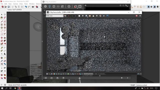This screenshot has height=90, width=160.
Task: Select the Camera 1 scene tab
Action: [14, 10]
